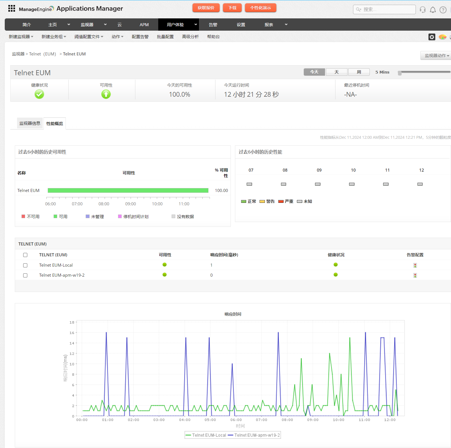Open the 云 nav item
Viewport: 451px width, 448px height.
pyautogui.click(x=119, y=25)
